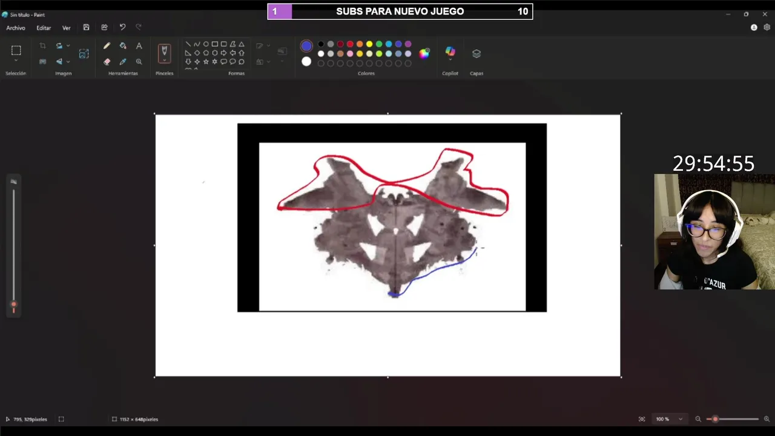This screenshot has width=775, height=436.
Task: Select the Color picker eyedropper tool
Action: 123,61
